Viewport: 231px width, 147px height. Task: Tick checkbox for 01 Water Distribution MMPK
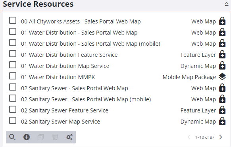click(13, 76)
